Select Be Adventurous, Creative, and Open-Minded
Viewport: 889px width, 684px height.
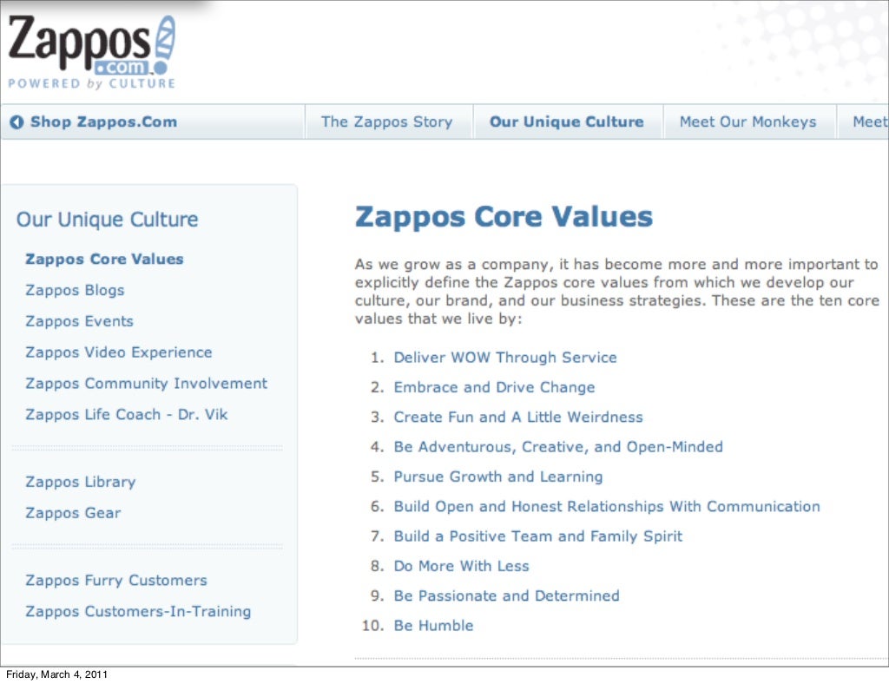tap(558, 447)
